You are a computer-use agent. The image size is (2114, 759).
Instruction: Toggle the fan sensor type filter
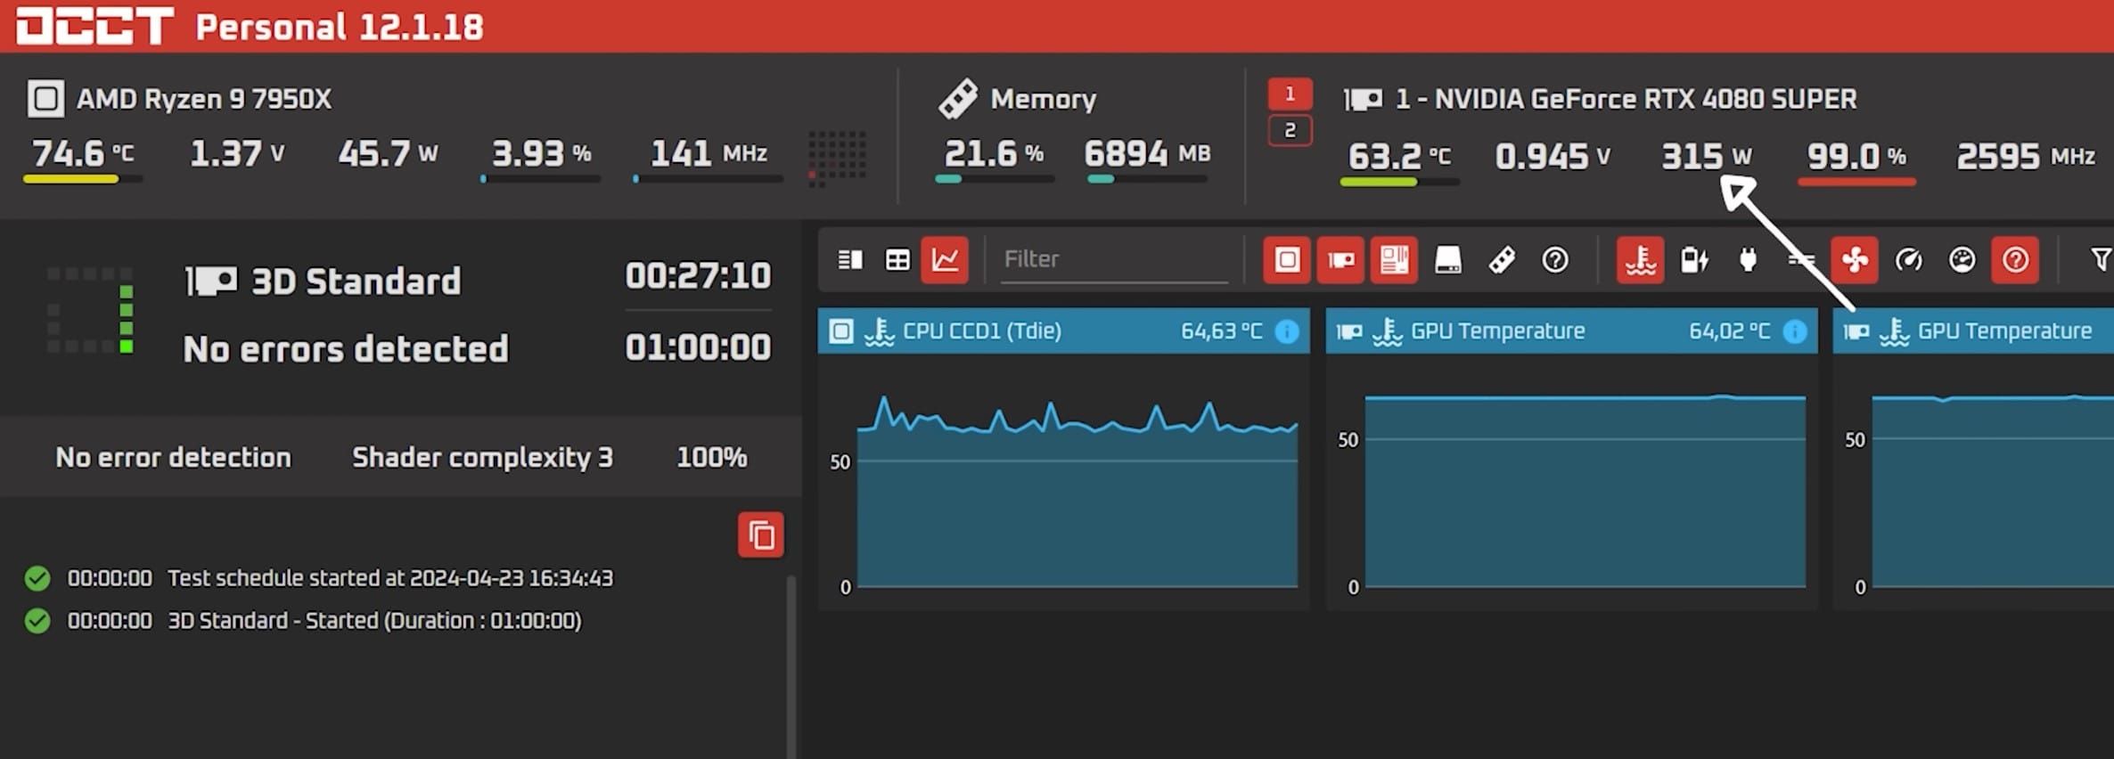1855,260
